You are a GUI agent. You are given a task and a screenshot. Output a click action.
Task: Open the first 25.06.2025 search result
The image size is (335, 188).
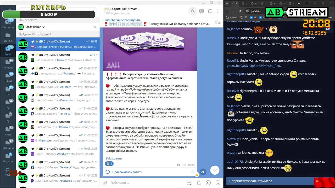tap(58, 71)
